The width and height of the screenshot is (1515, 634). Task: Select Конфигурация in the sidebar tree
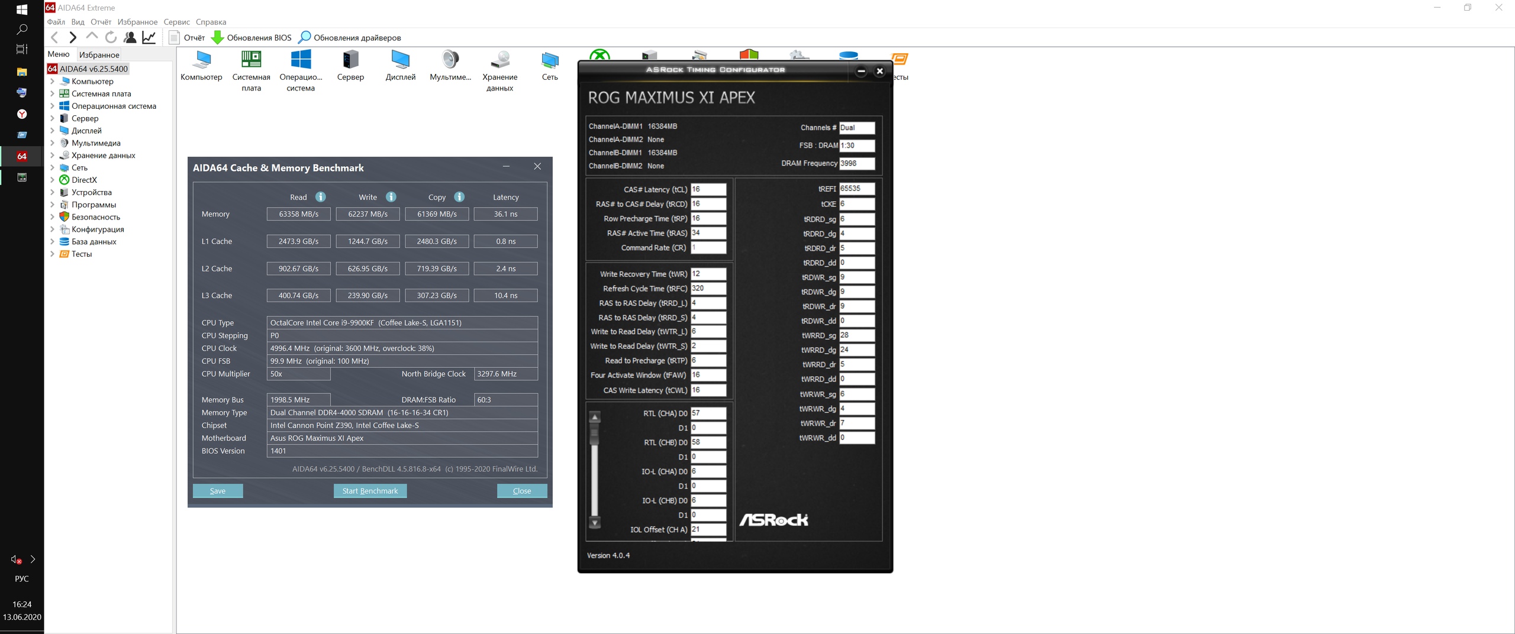point(98,229)
